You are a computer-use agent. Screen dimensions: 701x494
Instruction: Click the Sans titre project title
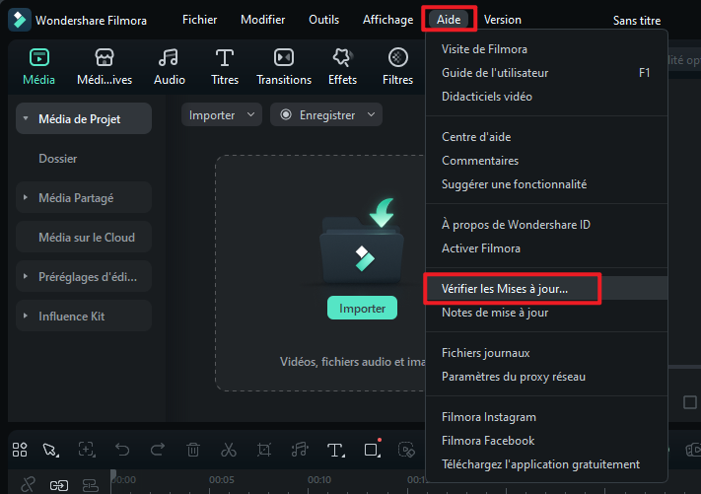[x=637, y=21]
